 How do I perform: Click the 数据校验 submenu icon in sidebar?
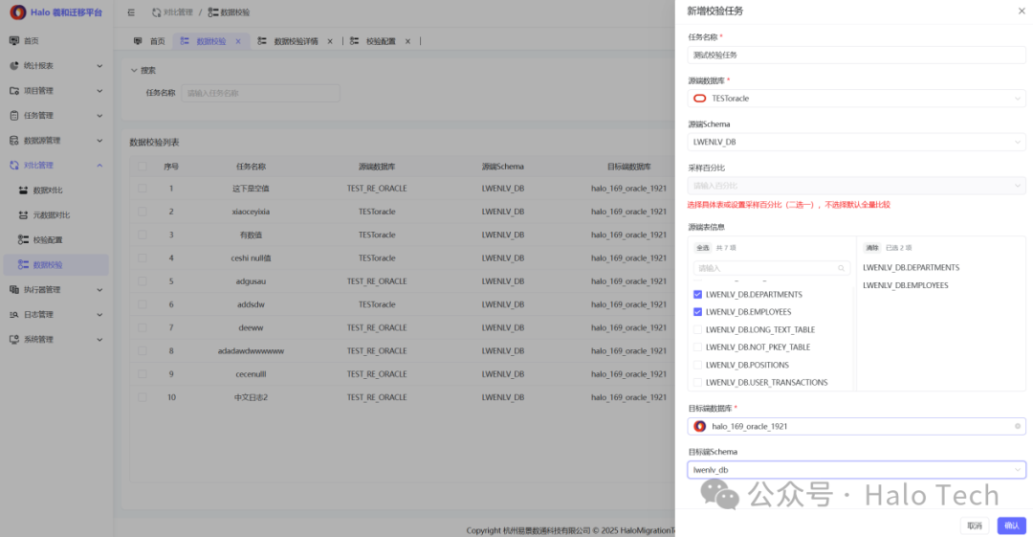pyautogui.click(x=23, y=264)
